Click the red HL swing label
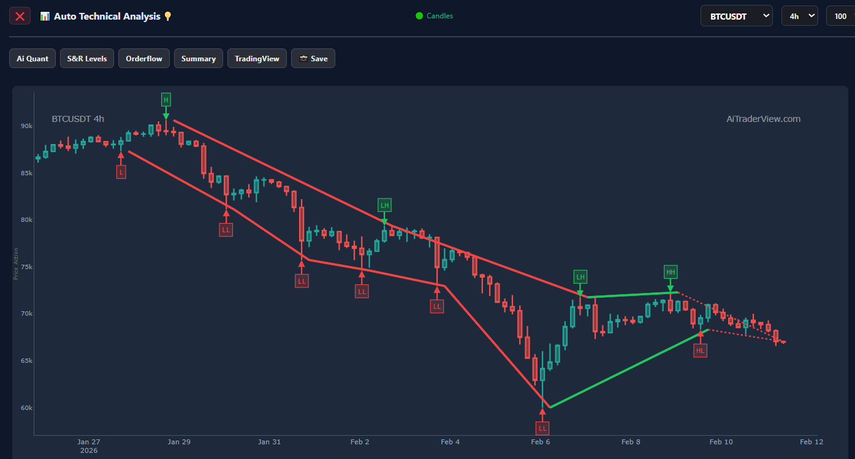Image resolution: width=855 pixels, height=459 pixels. (x=701, y=351)
